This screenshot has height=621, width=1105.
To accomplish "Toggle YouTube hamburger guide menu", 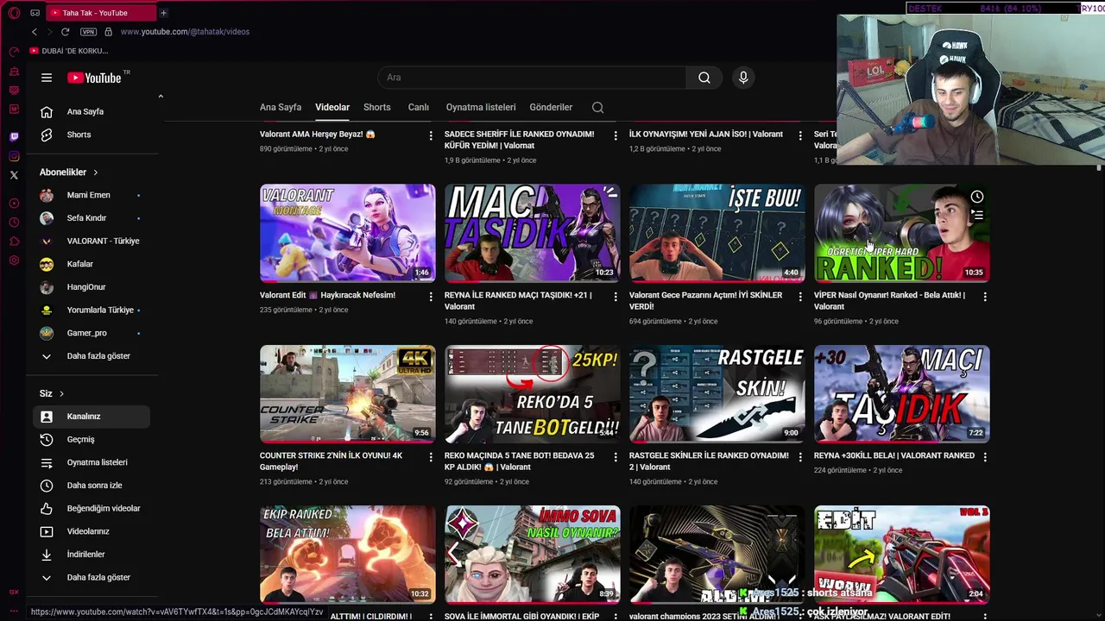I will (x=47, y=78).
